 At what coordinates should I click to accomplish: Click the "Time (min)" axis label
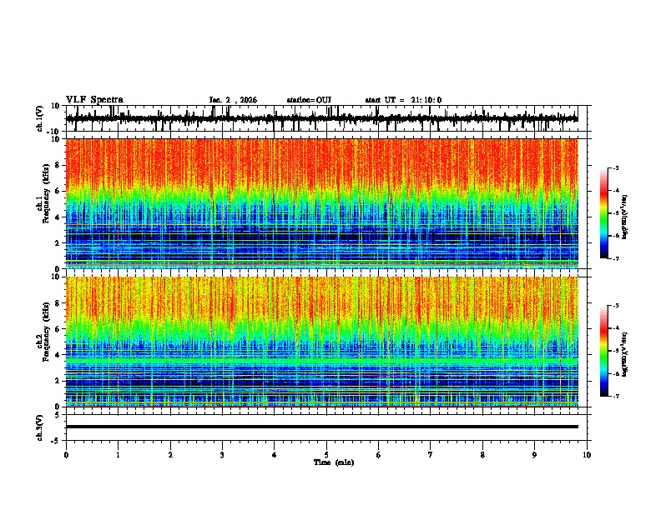click(x=334, y=462)
